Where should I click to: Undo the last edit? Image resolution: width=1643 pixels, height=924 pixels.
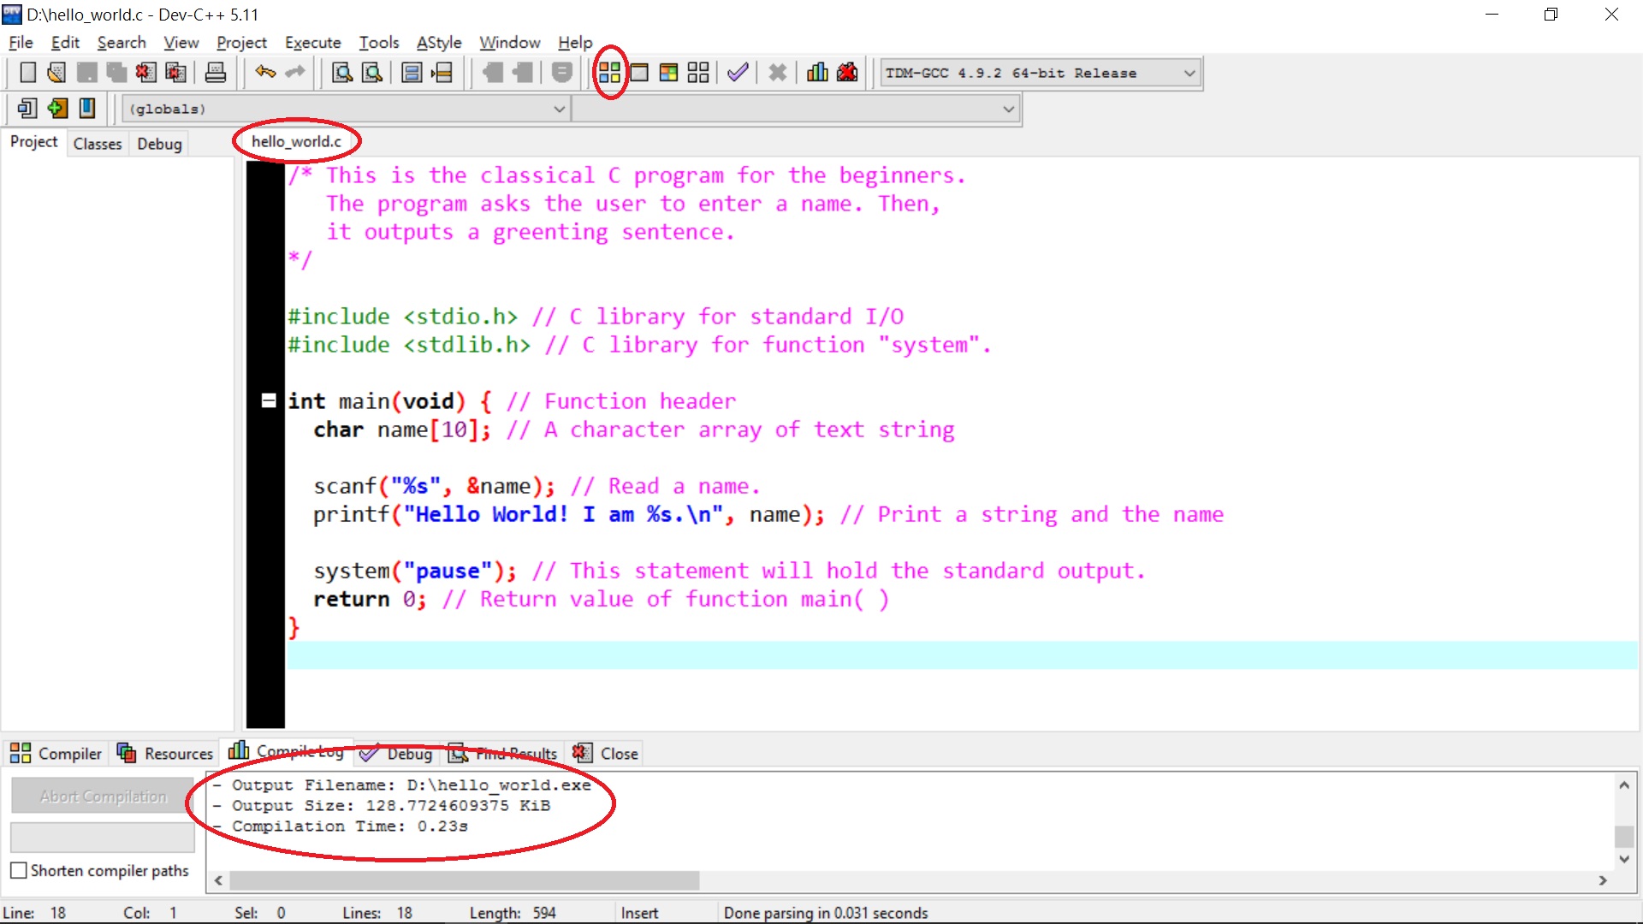coord(265,73)
